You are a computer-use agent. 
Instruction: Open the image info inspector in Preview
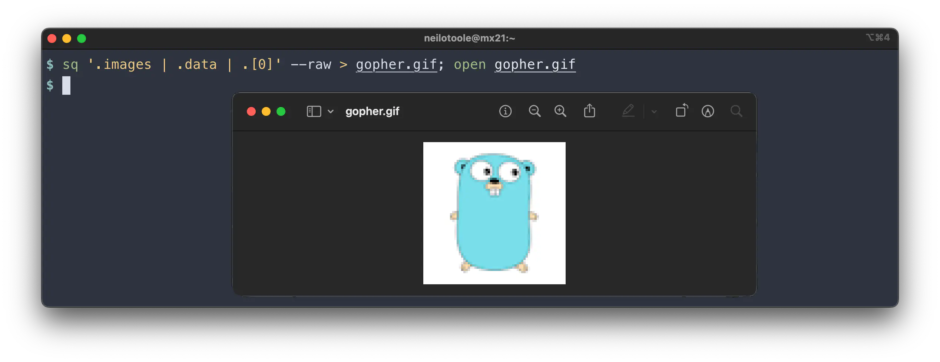click(505, 111)
